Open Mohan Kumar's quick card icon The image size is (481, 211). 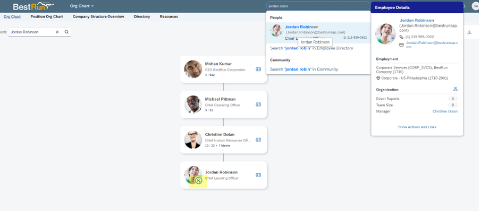[258, 69]
